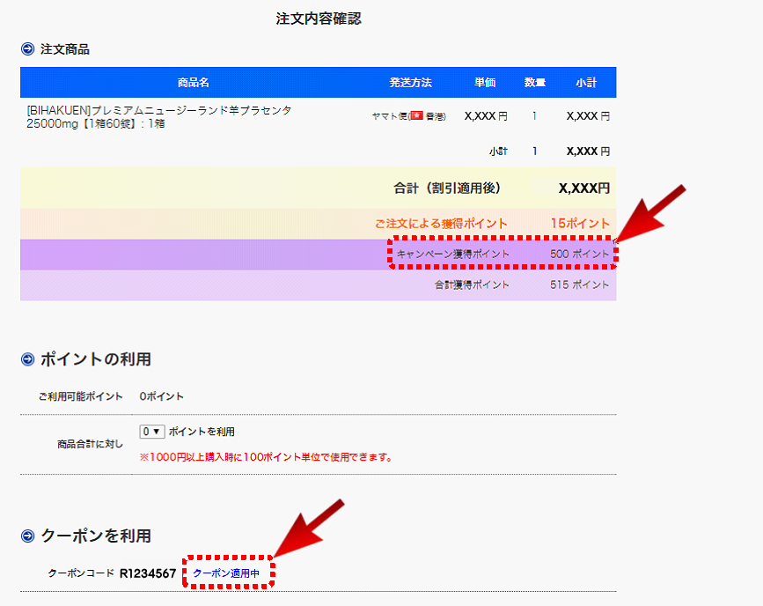763x606 pixels.
Task: Click the arrow icon next to クーポンを利用
Action: pos(27,536)
